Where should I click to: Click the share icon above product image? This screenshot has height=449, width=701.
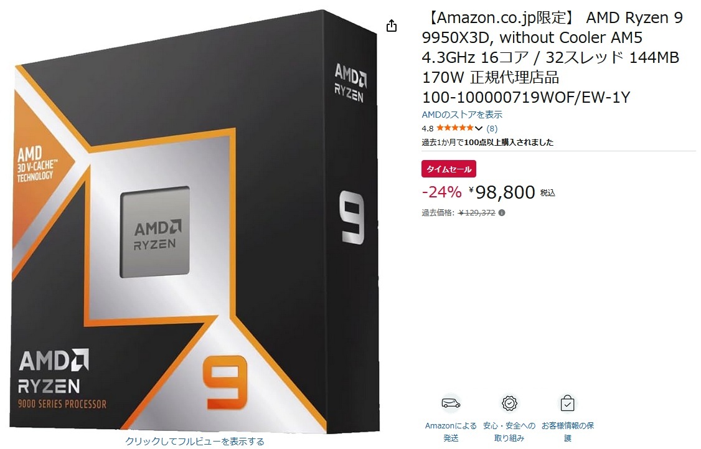(x=391, y=26)
